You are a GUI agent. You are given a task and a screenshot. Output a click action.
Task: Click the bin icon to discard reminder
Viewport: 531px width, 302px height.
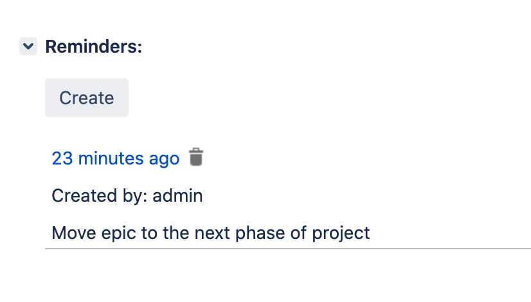coord(196,157)
